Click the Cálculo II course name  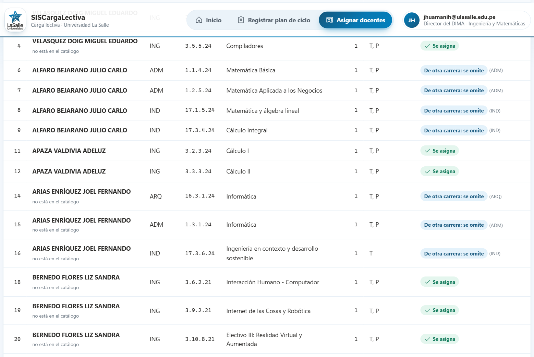[x=238, y=171]
